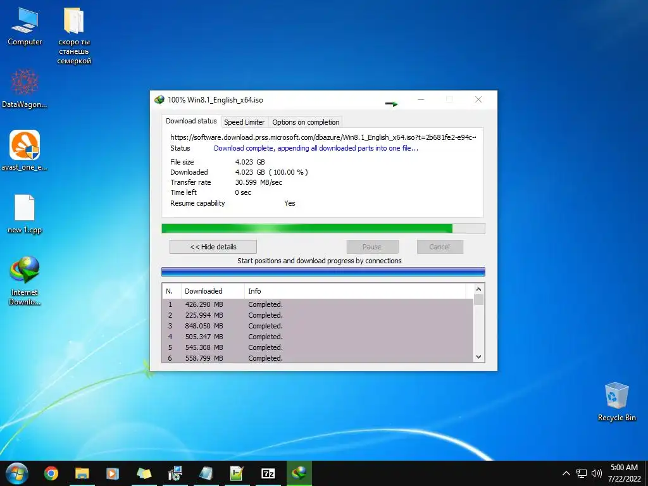Select connection row 5 with 545.308 MB
Viewport: 648px width, 486px height.
(x=318, y=347)
